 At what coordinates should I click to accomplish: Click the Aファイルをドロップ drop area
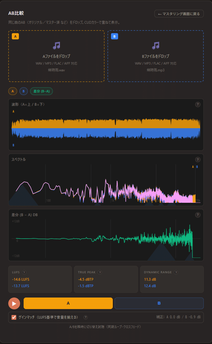56,56
